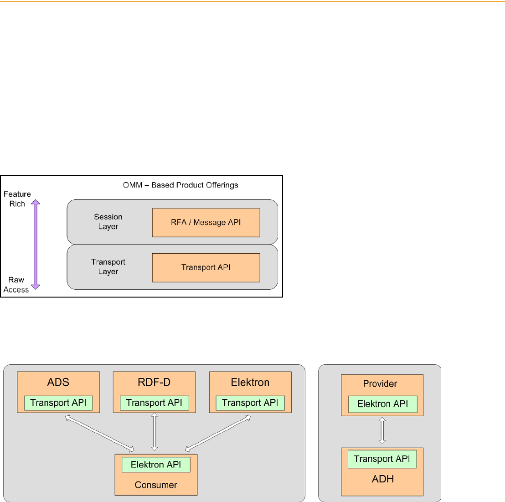Image resolution: width=505 pixels, height=502 pixels.
Task: Click the Elektron API box inside Consumer
Action: 156,465
